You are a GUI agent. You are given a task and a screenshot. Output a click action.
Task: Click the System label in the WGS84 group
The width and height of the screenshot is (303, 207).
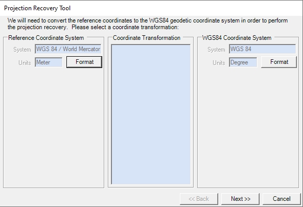216,50
